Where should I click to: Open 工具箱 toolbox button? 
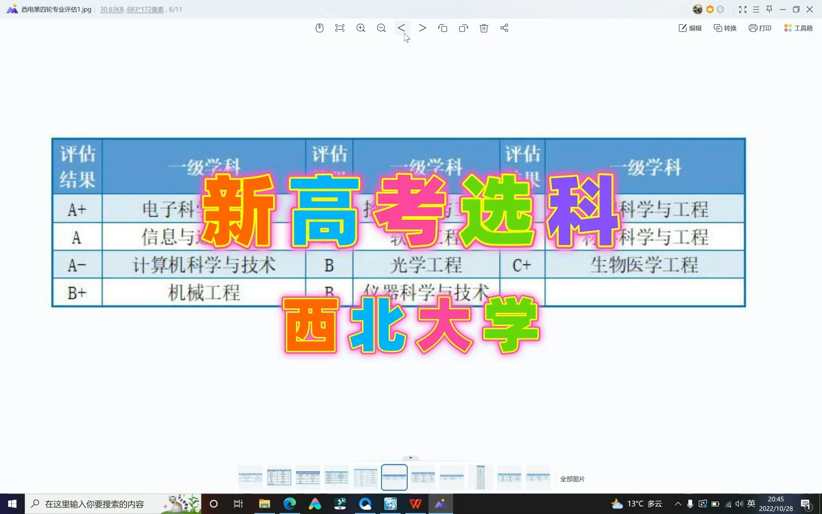[798, 28]
